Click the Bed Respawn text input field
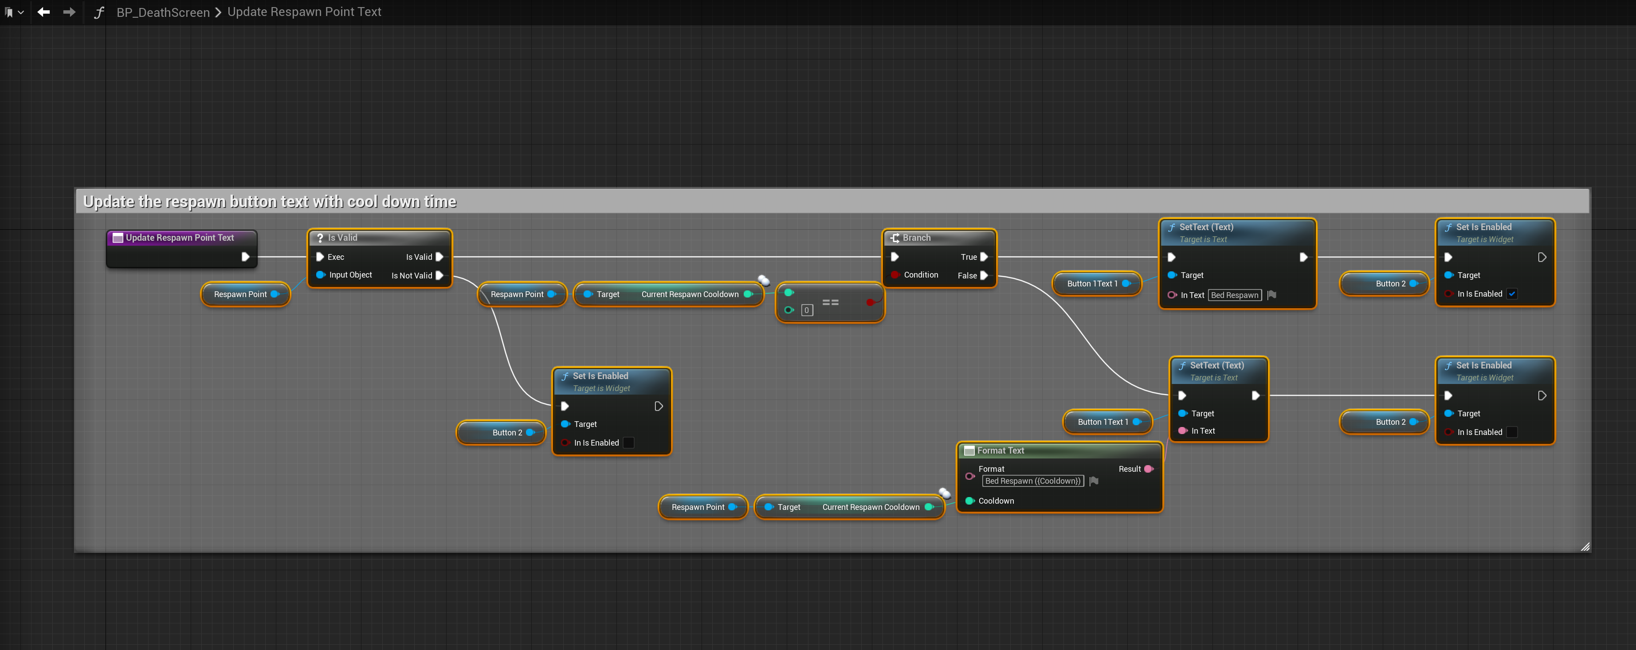This screenshot has height=650, width=1636. pyautogui.click(x=1234, y=295)
